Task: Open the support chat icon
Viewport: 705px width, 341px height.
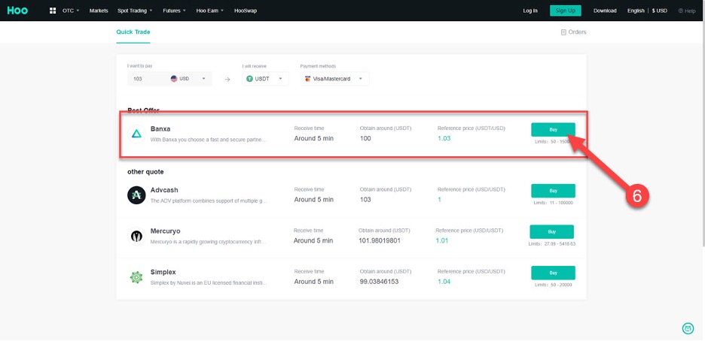Action: (x=687, y=328)
